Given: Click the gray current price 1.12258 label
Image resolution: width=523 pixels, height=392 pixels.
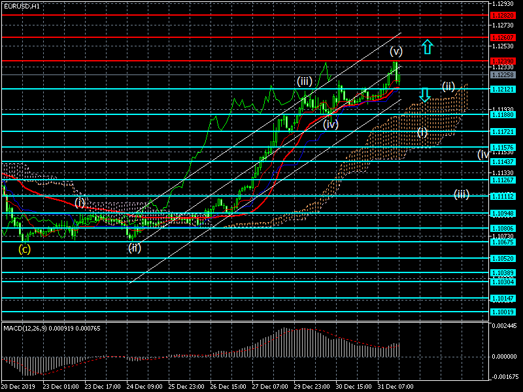Looking at the screenshot, I should click(503, 75).
